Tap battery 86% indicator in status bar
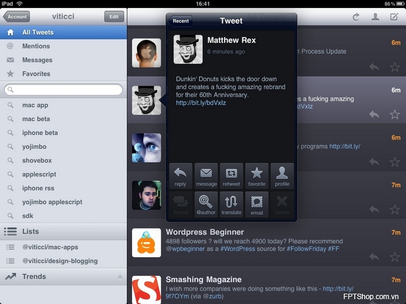 click(394, 4)
